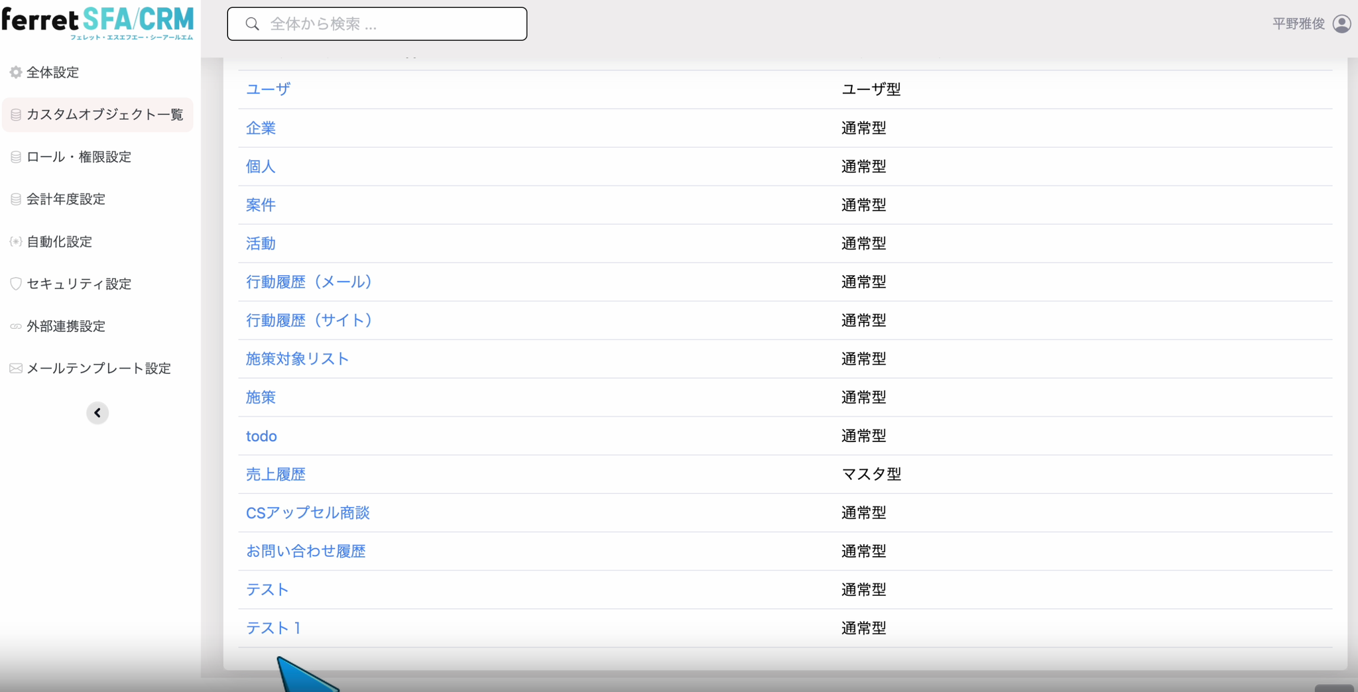Open お問い合わせ履歴 link
1358x692 pixels.
coord(306,551)
